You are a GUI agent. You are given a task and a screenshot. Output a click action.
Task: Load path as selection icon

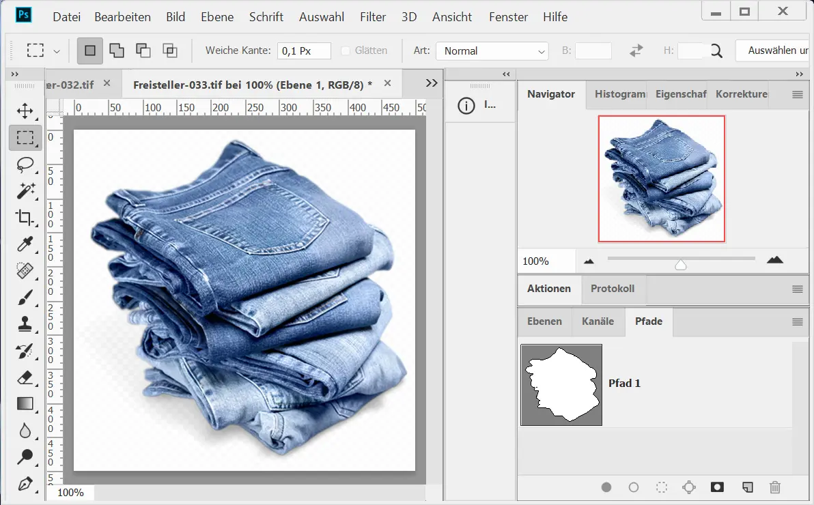661,487
